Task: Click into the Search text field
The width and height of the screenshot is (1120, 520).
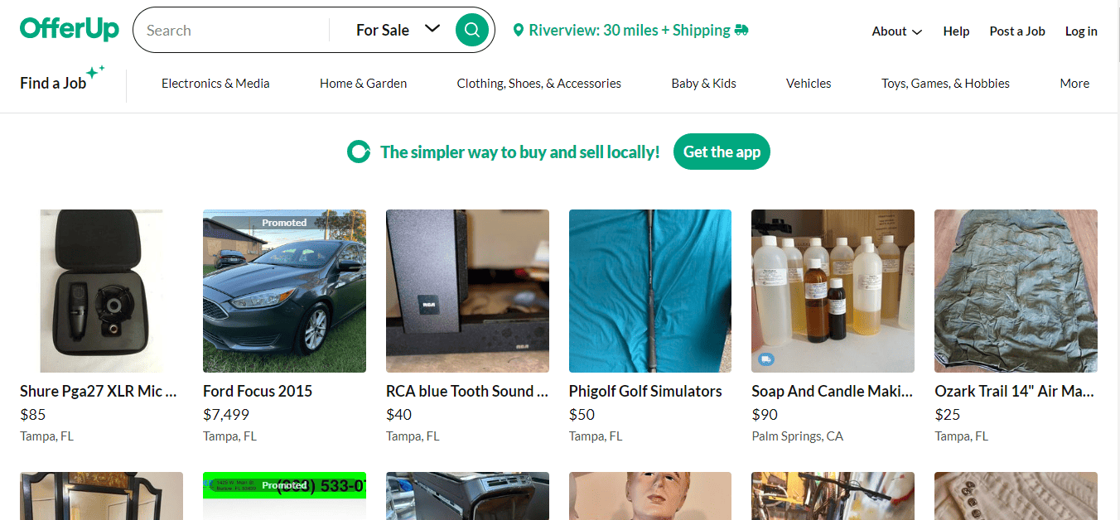Action: 232,31
